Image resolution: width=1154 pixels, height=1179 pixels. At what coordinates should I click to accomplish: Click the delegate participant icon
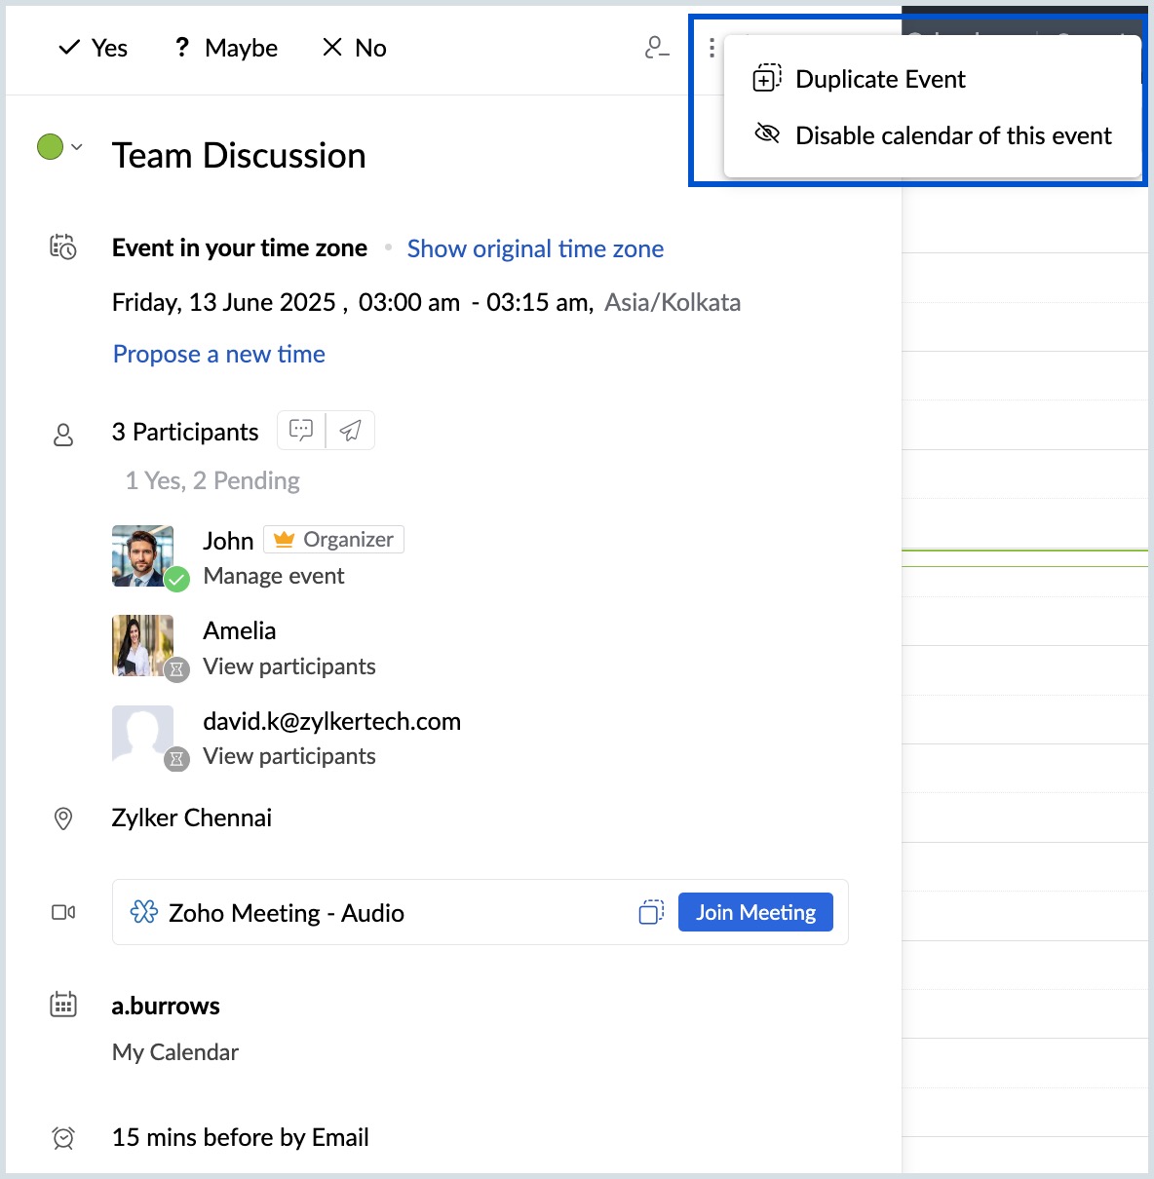pos(657,48)
